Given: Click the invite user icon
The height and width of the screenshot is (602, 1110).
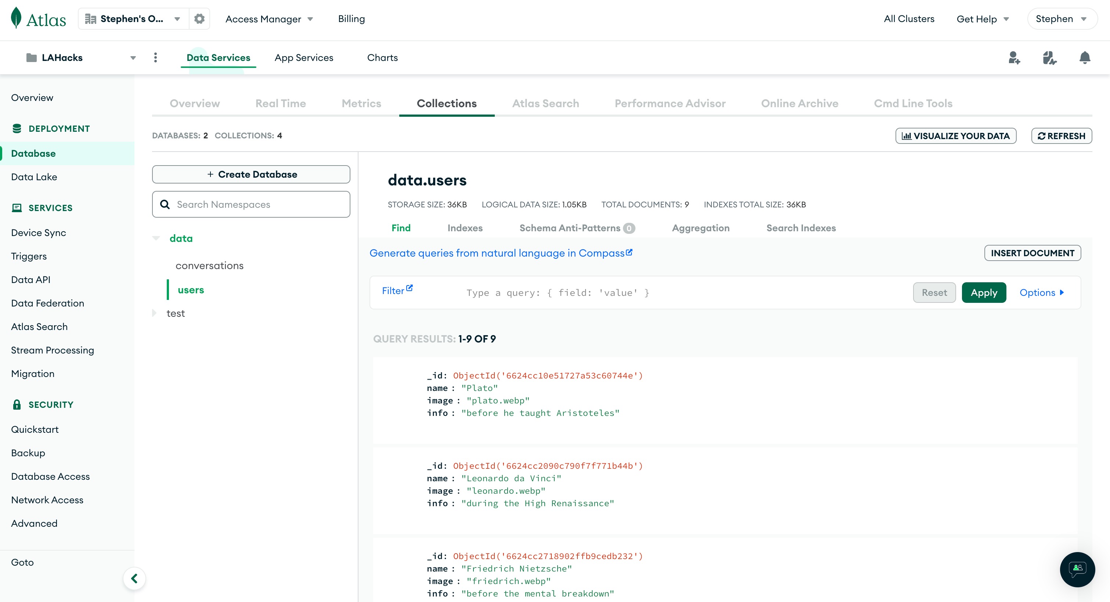Looking at the screenshot, I should pos(1014,58).
